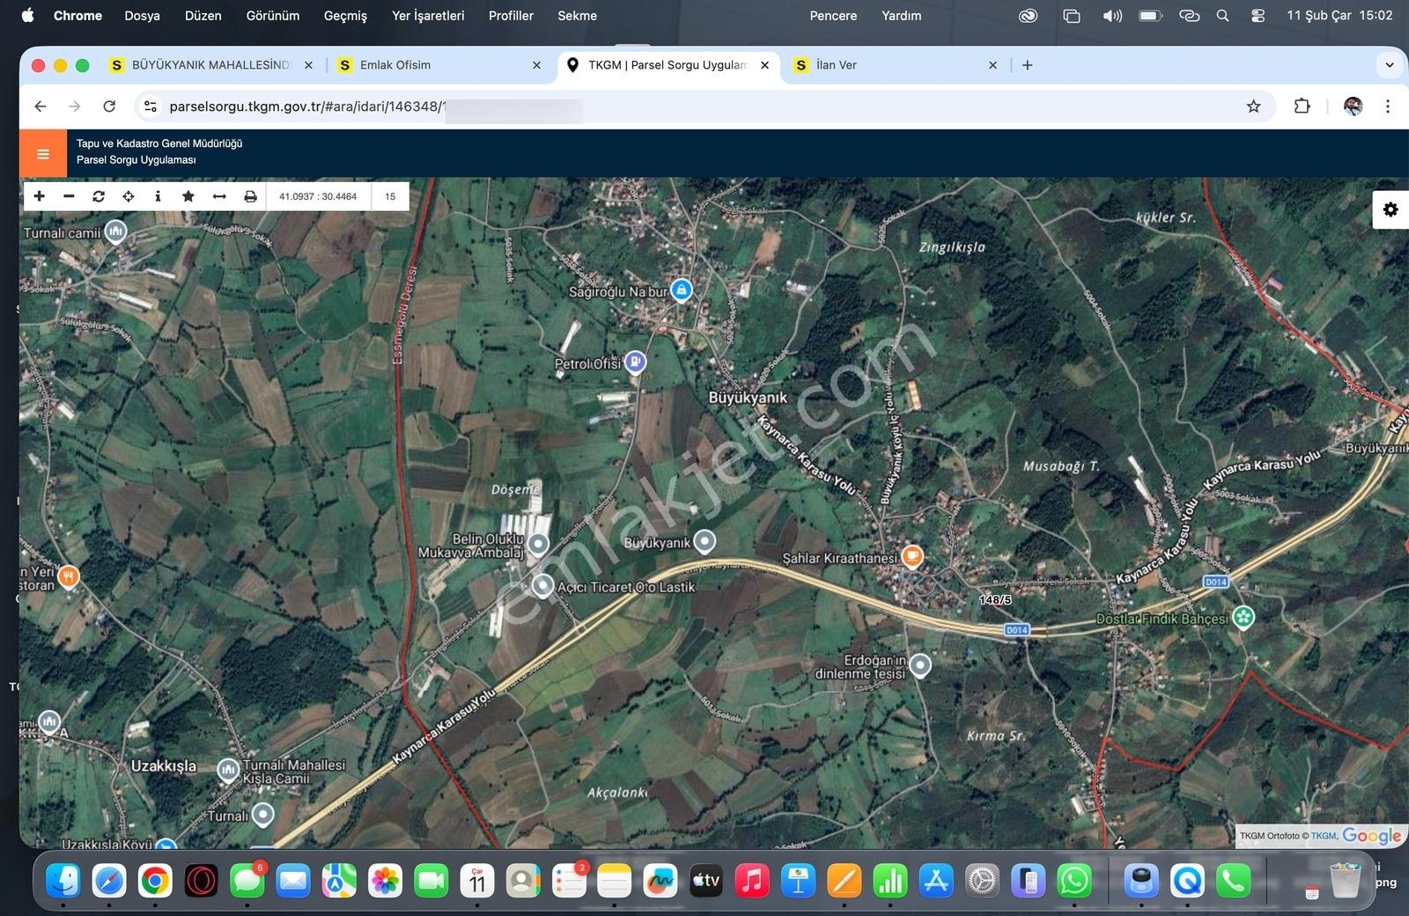Open the Dosya menu
Image resolution: width=1409 pixels, height=916 pixels.
142,16
